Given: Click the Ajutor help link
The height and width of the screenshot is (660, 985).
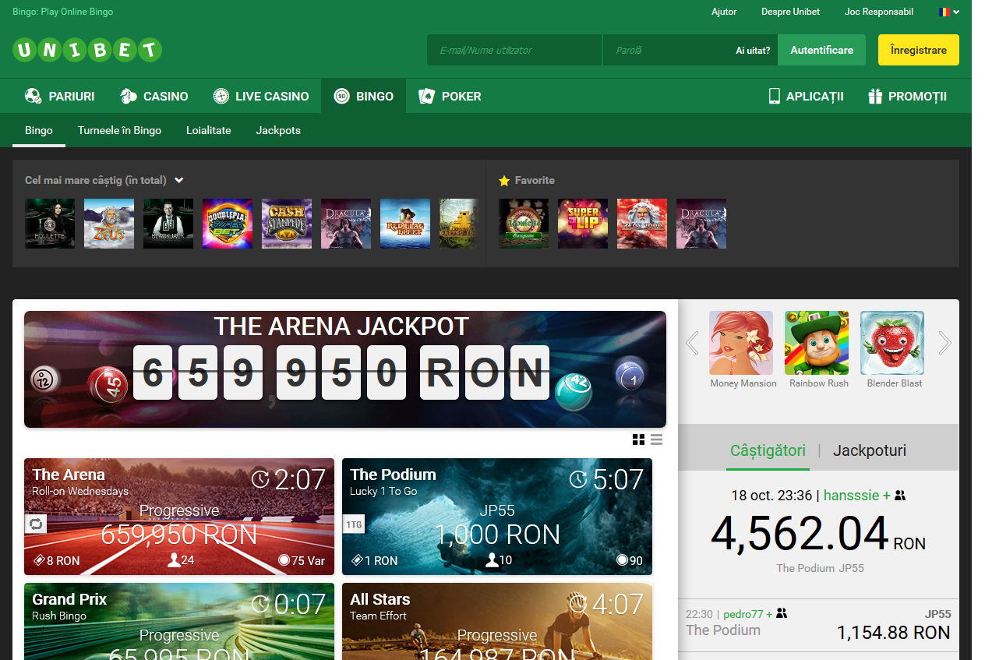Looking at the screenshot, I should point(724,12).
